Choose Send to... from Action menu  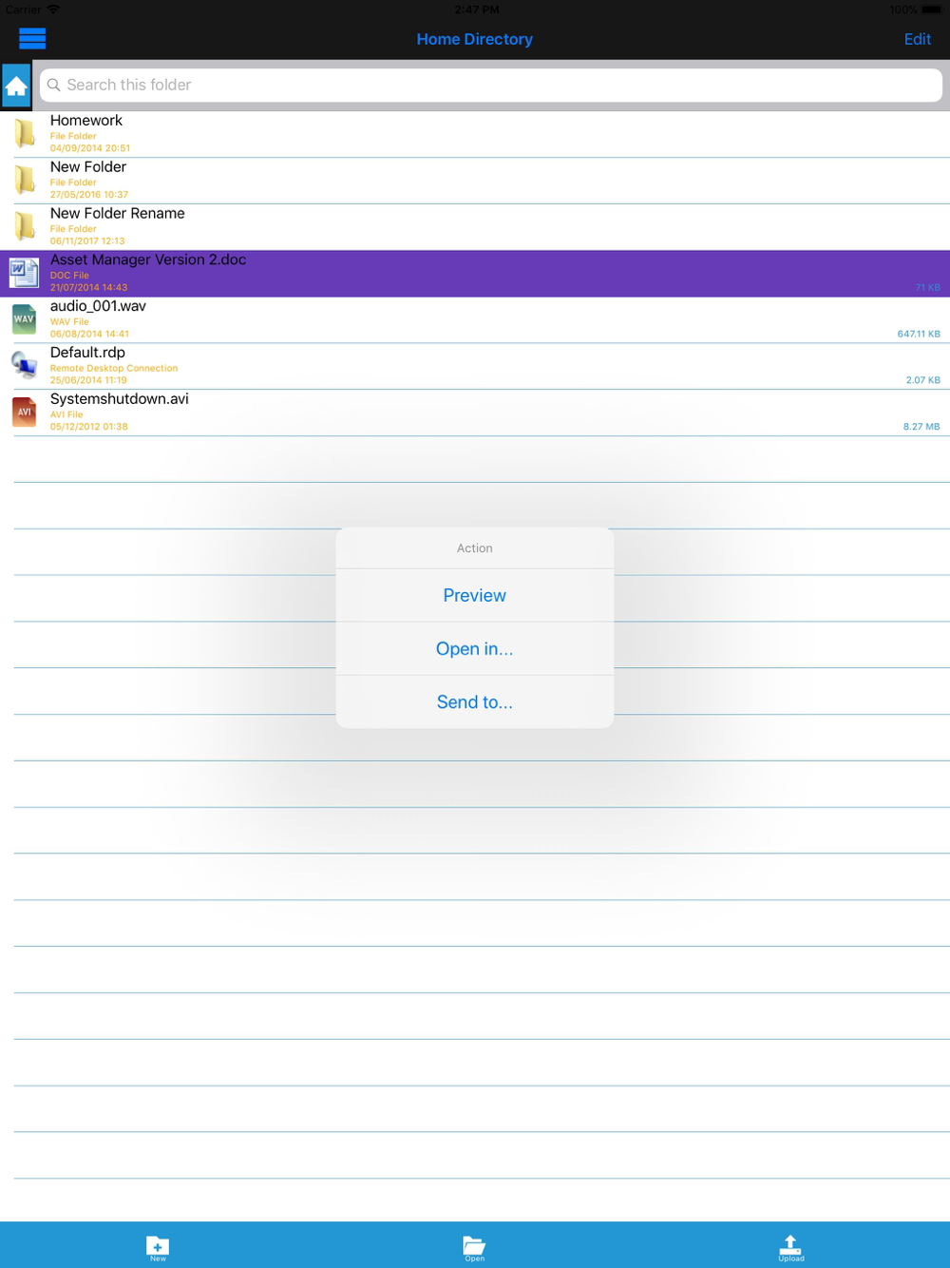click(x=475, y=702)
